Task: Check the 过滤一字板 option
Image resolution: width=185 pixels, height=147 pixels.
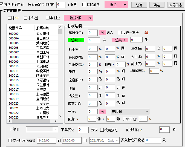Action: pyautogui.click(x=120, y=33)
